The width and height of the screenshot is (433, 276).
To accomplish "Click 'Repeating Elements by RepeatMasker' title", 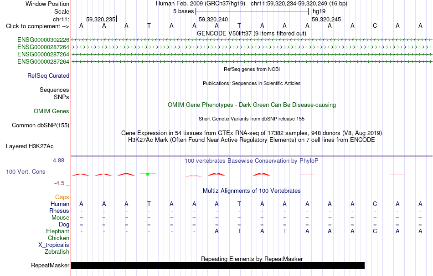I will click(x=252, y=259).
